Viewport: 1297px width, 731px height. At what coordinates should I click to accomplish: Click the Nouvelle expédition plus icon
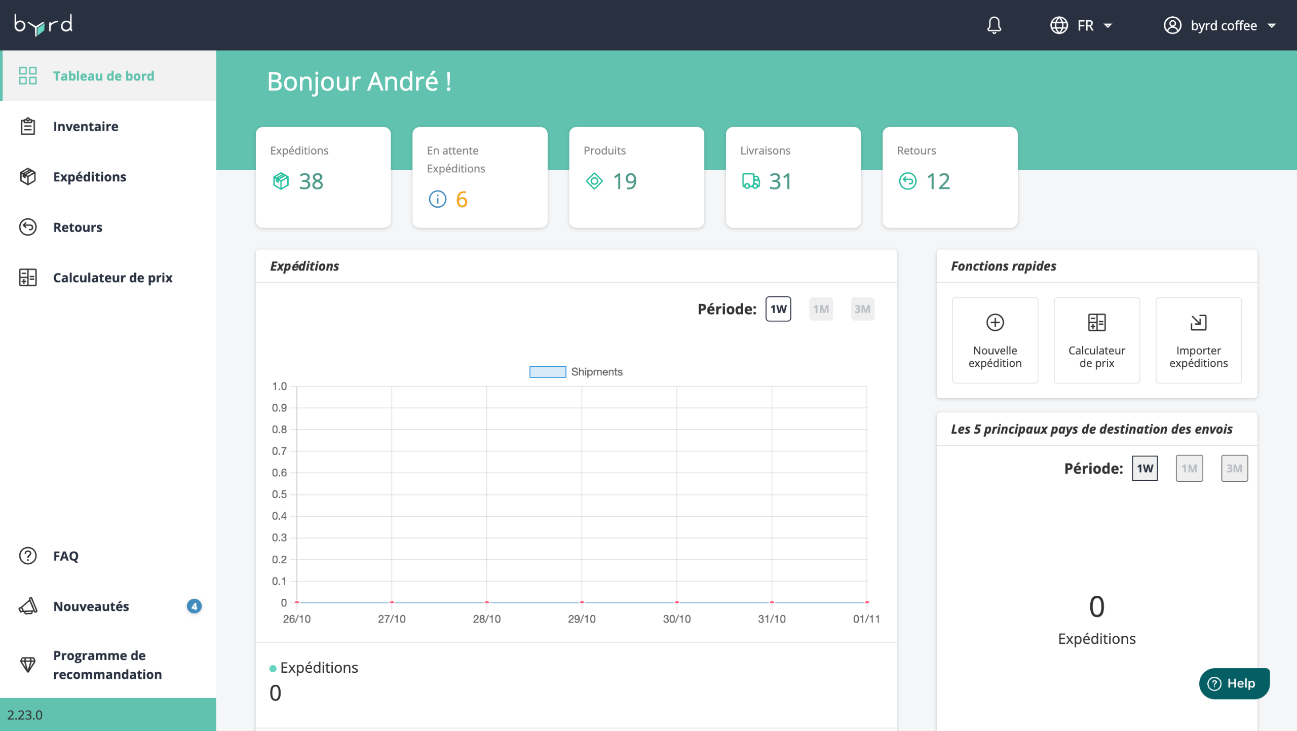pyautogui.click(x=995, y=323)
